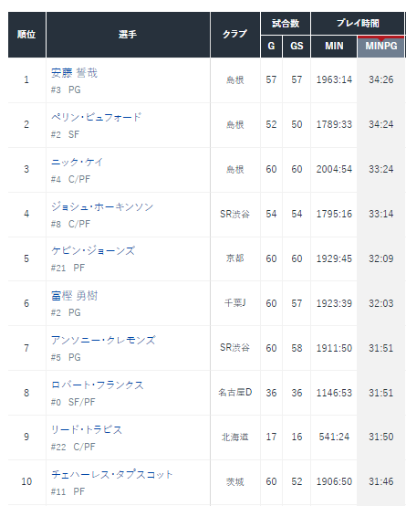Image resolution: width=406 pixels, height=506 pixels.
Task: Sort by G games column header
Action: (x=271, y=47)
